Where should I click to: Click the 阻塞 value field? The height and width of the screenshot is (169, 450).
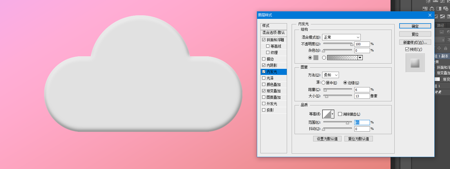click(x=362, y=89)
